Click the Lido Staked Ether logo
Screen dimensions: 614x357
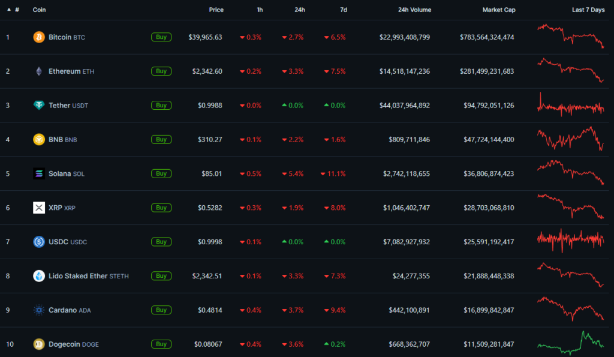pyautogui.click(x=38, y=276)
